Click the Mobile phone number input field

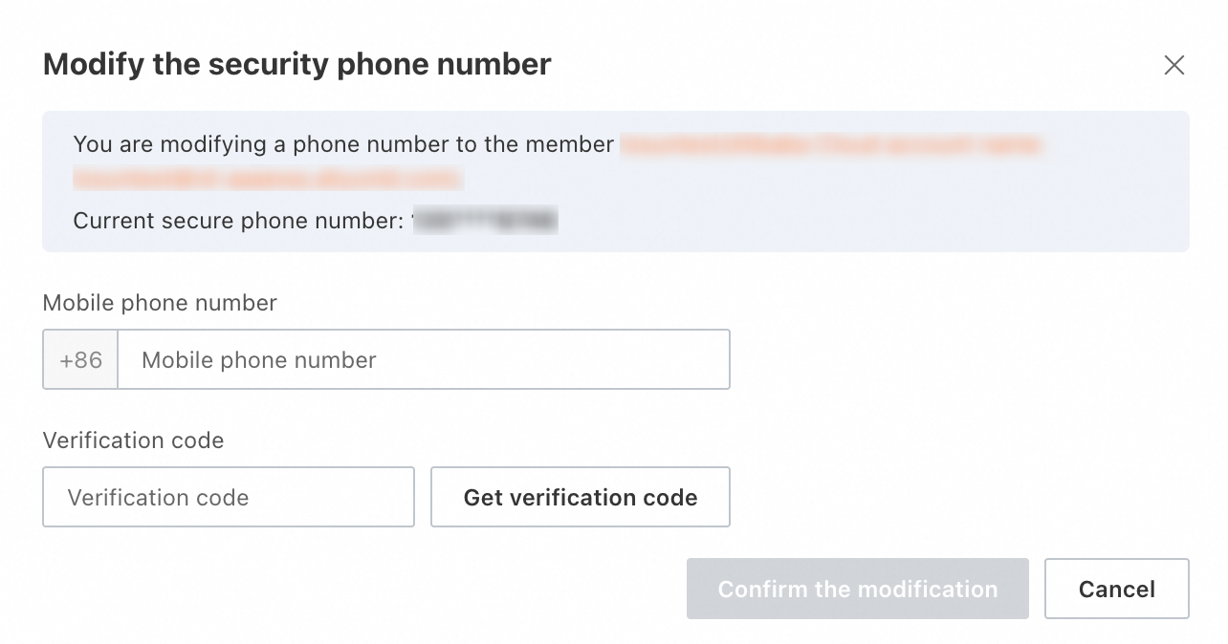[x=423, y=360]
